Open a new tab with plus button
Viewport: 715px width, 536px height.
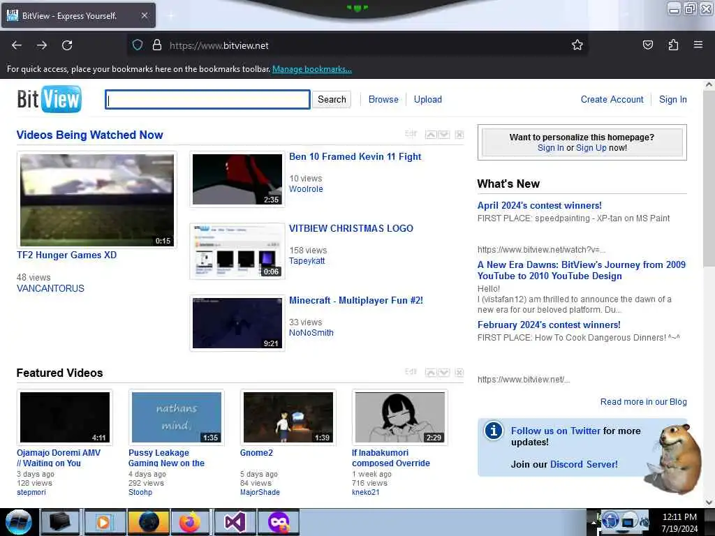tap(170, 15)
